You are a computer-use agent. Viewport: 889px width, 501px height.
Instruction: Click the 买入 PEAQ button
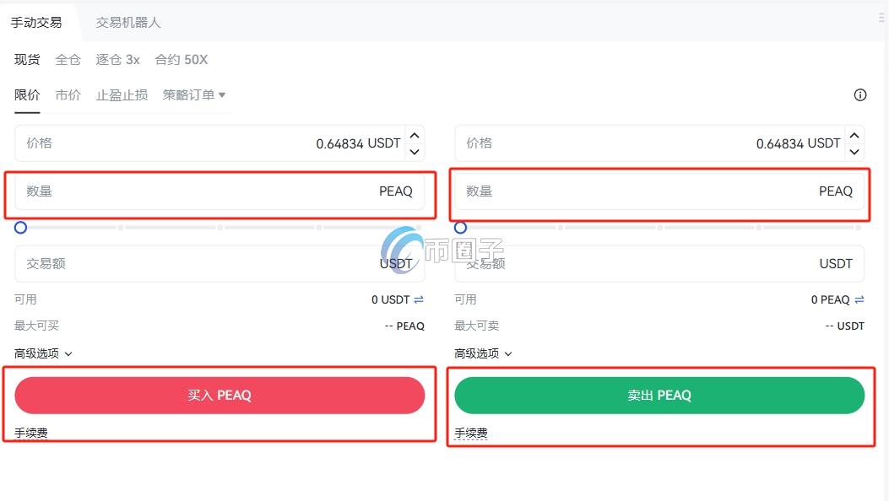220,395
